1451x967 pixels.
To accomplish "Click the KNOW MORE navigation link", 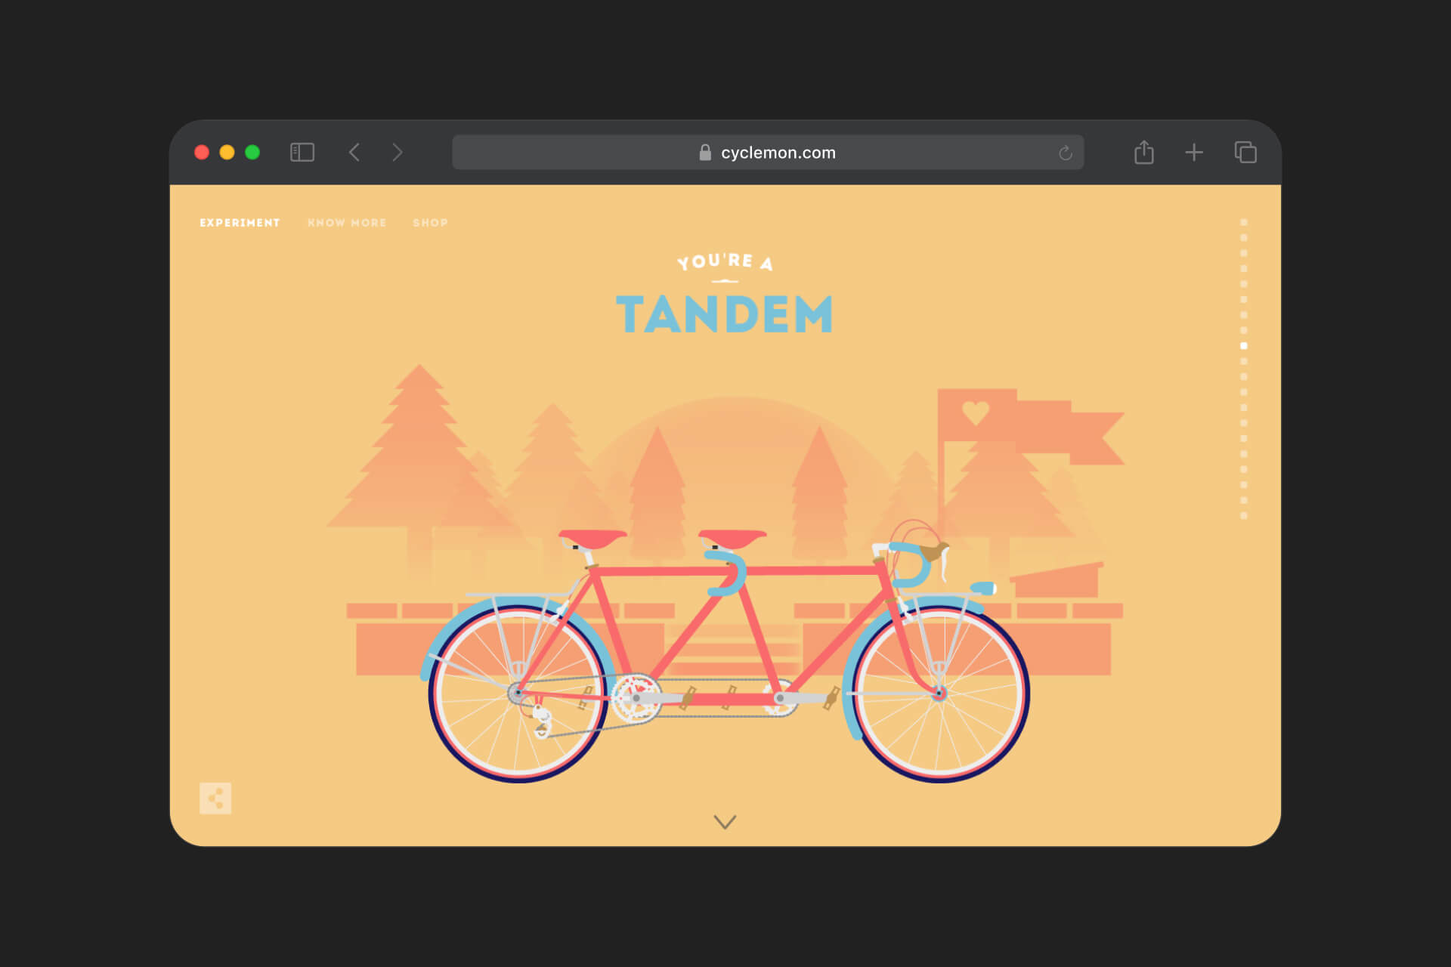I will pos(347,224).
